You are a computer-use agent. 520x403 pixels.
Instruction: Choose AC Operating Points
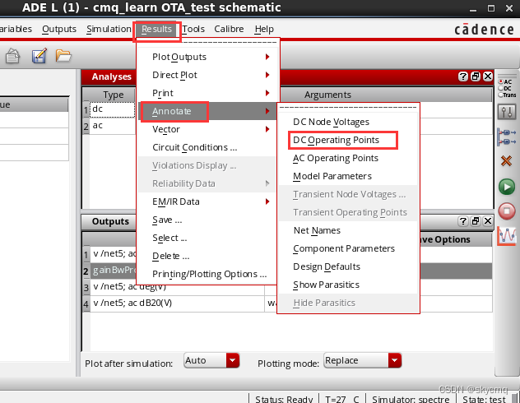[x=348, y=158]
